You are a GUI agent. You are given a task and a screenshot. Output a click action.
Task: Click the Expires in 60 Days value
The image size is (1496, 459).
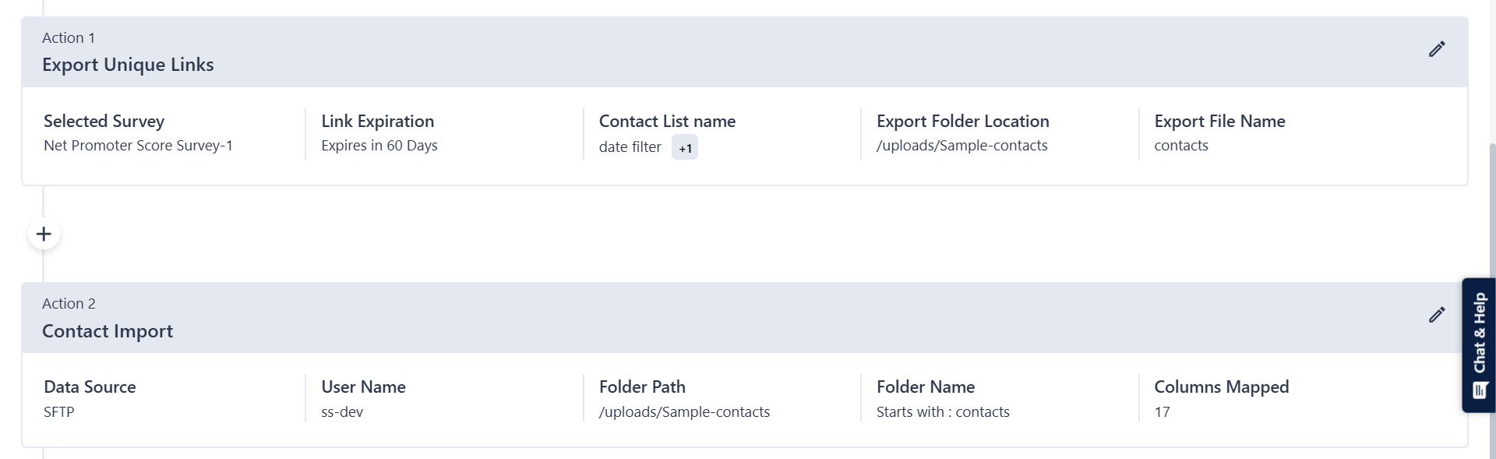[379, 146]
